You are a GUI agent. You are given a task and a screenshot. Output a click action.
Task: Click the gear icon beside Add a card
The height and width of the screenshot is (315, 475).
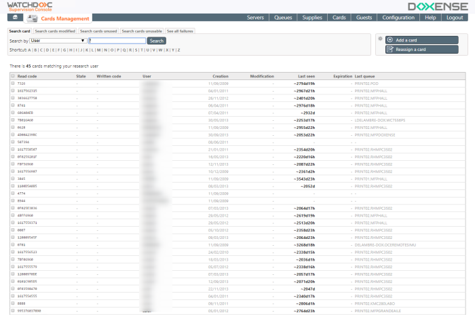[x=381, y=39]
